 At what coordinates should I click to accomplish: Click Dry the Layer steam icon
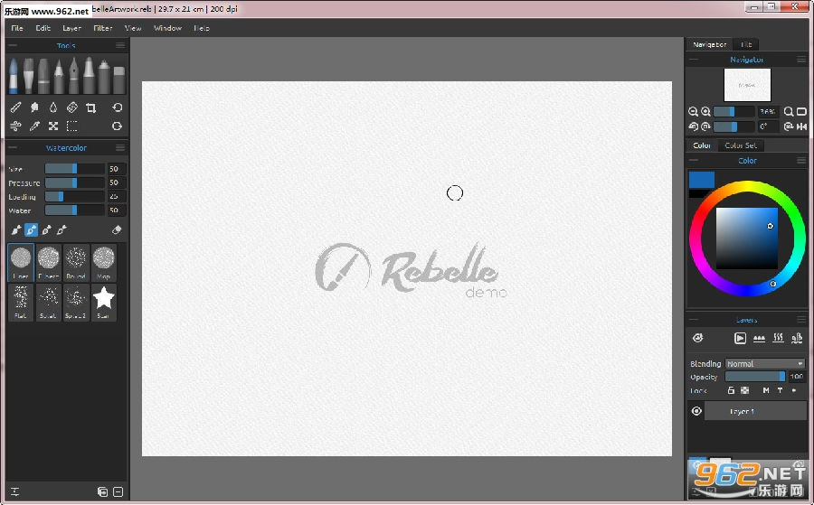(x=778, y=338)
